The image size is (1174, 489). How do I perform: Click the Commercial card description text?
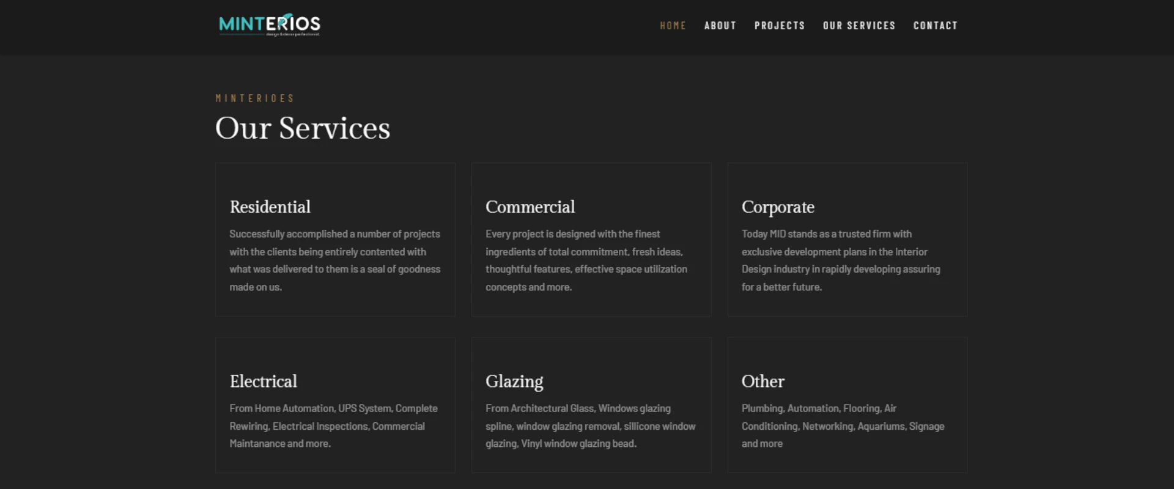(586, 260)
